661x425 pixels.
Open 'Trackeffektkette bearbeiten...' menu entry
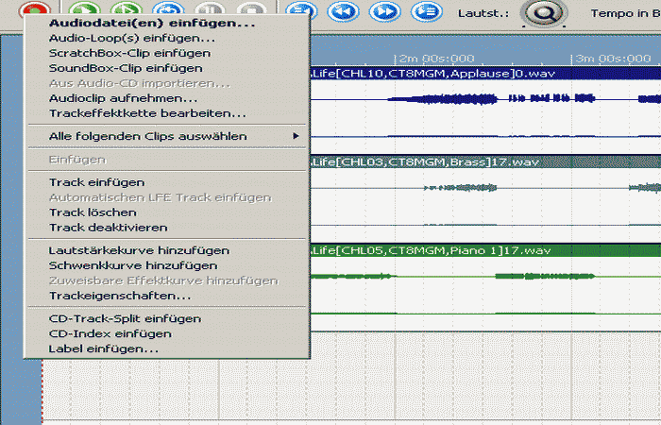pos(146,113)
